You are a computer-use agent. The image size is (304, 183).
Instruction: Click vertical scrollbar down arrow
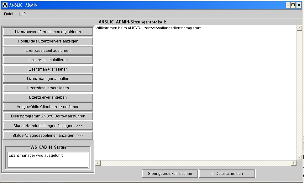[299, 158]
